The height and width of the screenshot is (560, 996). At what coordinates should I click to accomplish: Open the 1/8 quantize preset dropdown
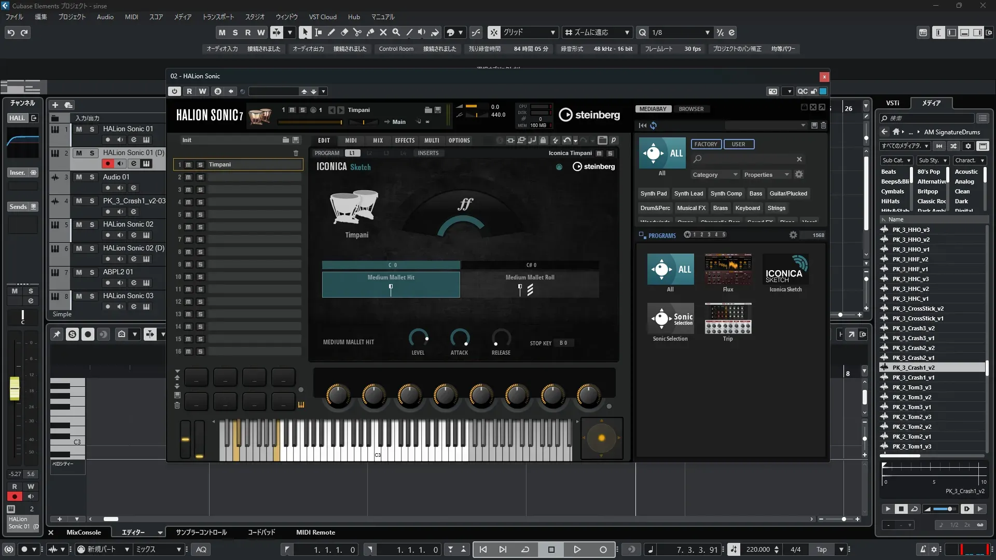pos(707,33)
